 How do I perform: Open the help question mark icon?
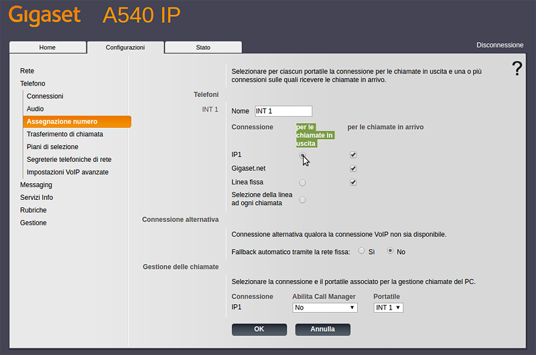tap(517, 68)
